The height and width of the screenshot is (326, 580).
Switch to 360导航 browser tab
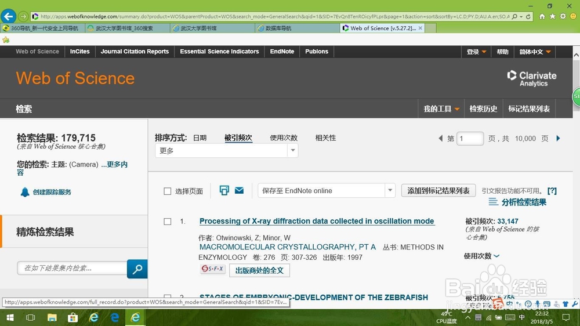pos(42,28)
